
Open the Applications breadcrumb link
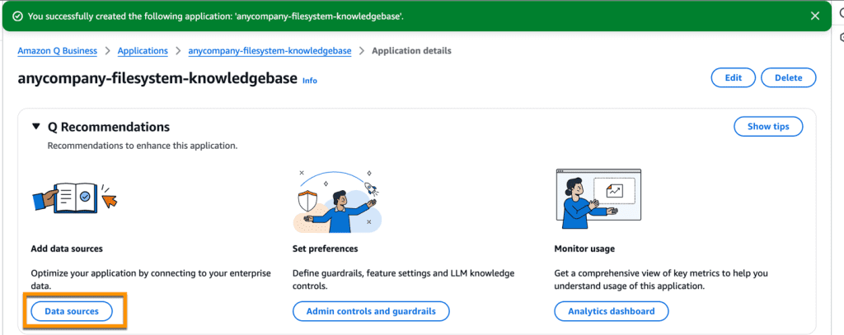pyautogui.click(x=143, y=51)
